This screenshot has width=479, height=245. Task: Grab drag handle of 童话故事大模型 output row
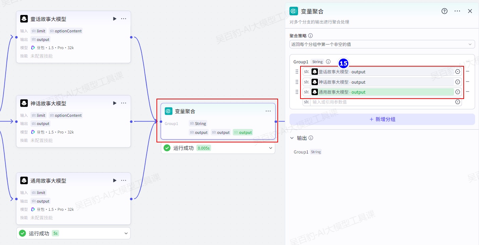[x=297, y=72]
